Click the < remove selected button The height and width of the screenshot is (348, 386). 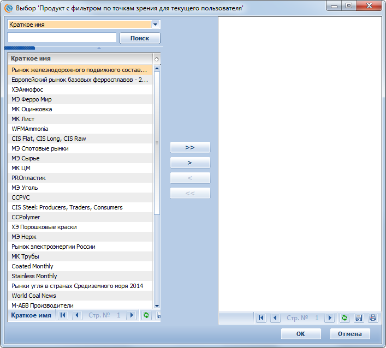[190, 178]
